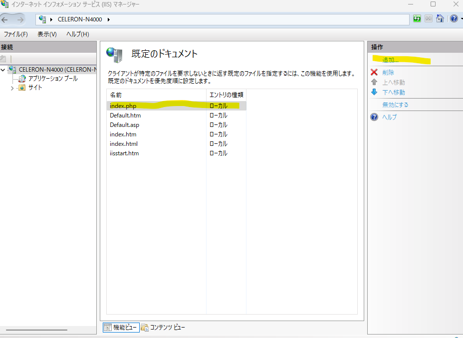Select Default.asp in document list
This screenshot has height=338, width=463.
(177, 124)
